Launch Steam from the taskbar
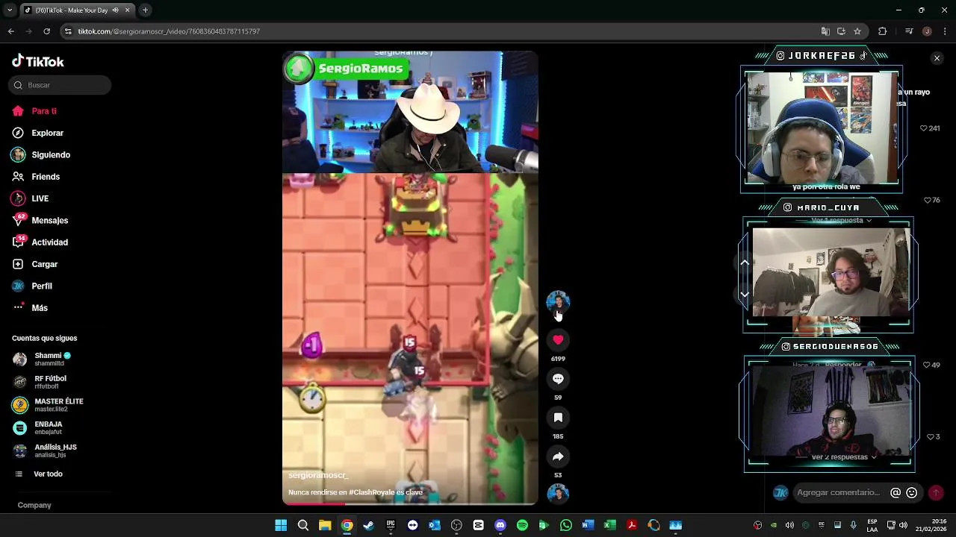This screenshot has height=537, width=956. click(x=368, y=525)
